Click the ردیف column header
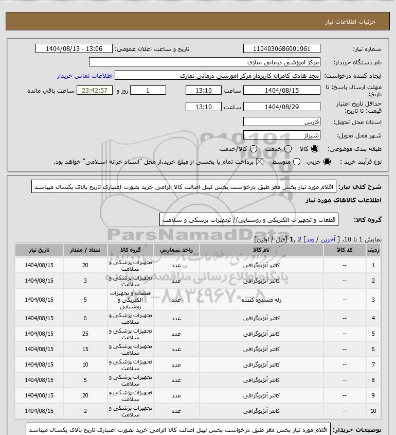The height and width of the screenshot is (435, 396). tap(373, 250)
